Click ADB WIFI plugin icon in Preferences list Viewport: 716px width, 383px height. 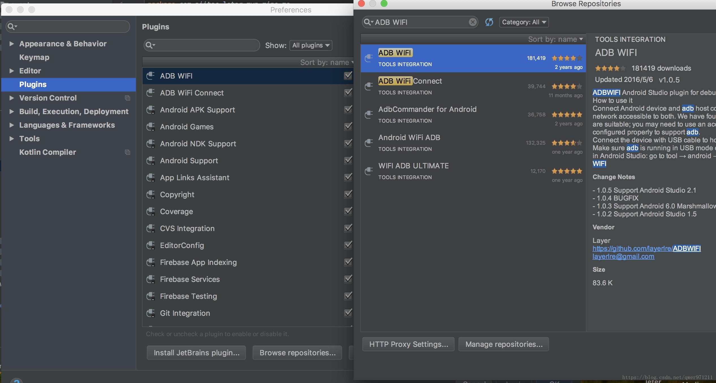[x=151, y=76]
